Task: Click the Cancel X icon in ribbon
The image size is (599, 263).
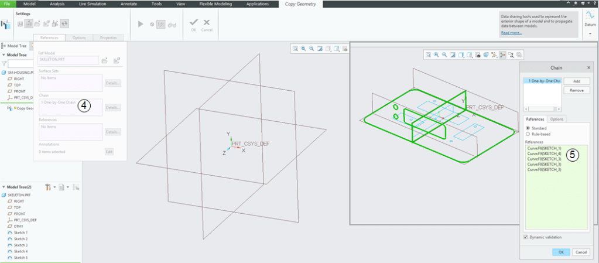Action: [206, 22]
